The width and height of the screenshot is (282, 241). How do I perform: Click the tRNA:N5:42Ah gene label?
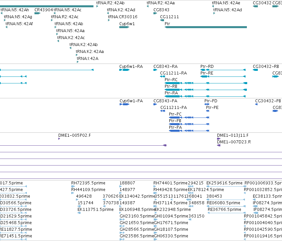tap(15, 10)
